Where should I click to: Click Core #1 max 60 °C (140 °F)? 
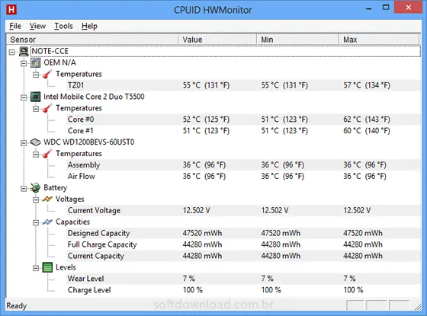pos(367,131)
